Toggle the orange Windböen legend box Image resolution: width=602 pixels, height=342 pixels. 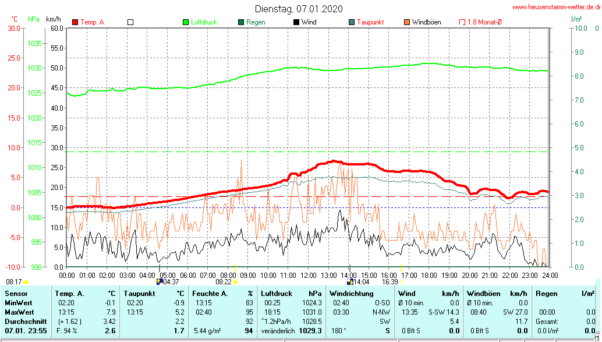point(406,22)
